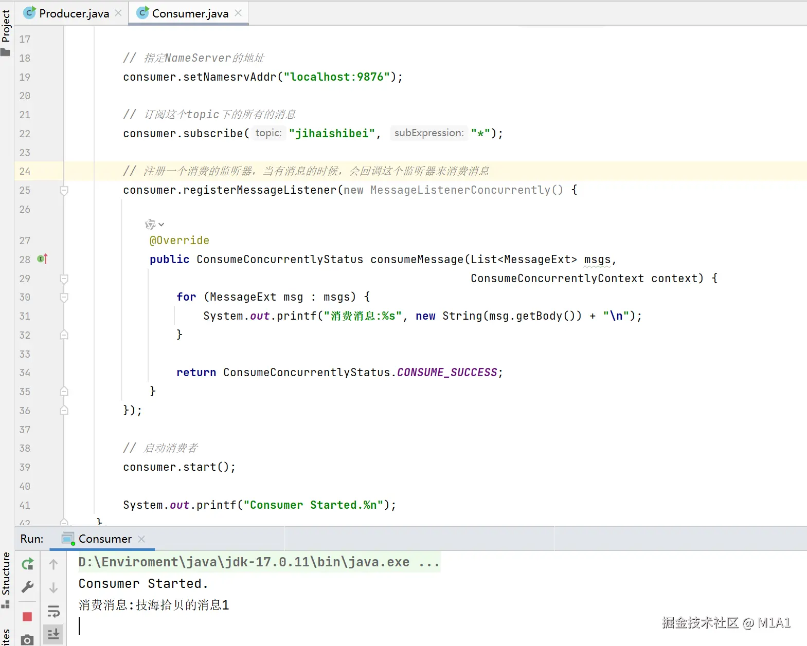Viewport: 807px width, 646px height.
Task: Close the Consumer.java tab
Action: tap(238, 13)
